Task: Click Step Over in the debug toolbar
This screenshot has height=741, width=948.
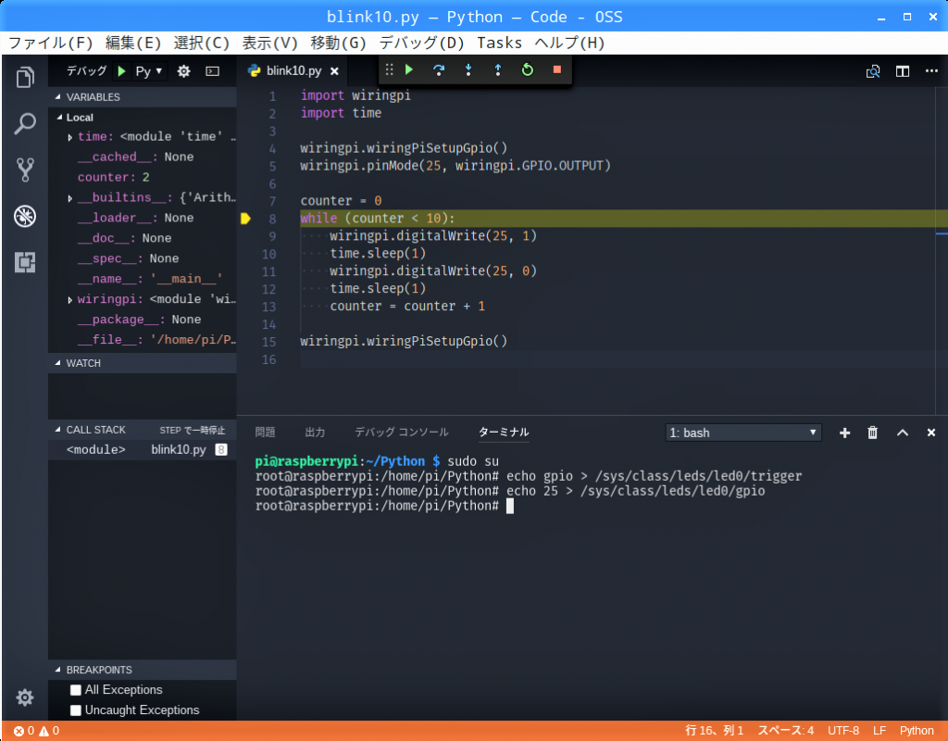Action: point(439,69)
